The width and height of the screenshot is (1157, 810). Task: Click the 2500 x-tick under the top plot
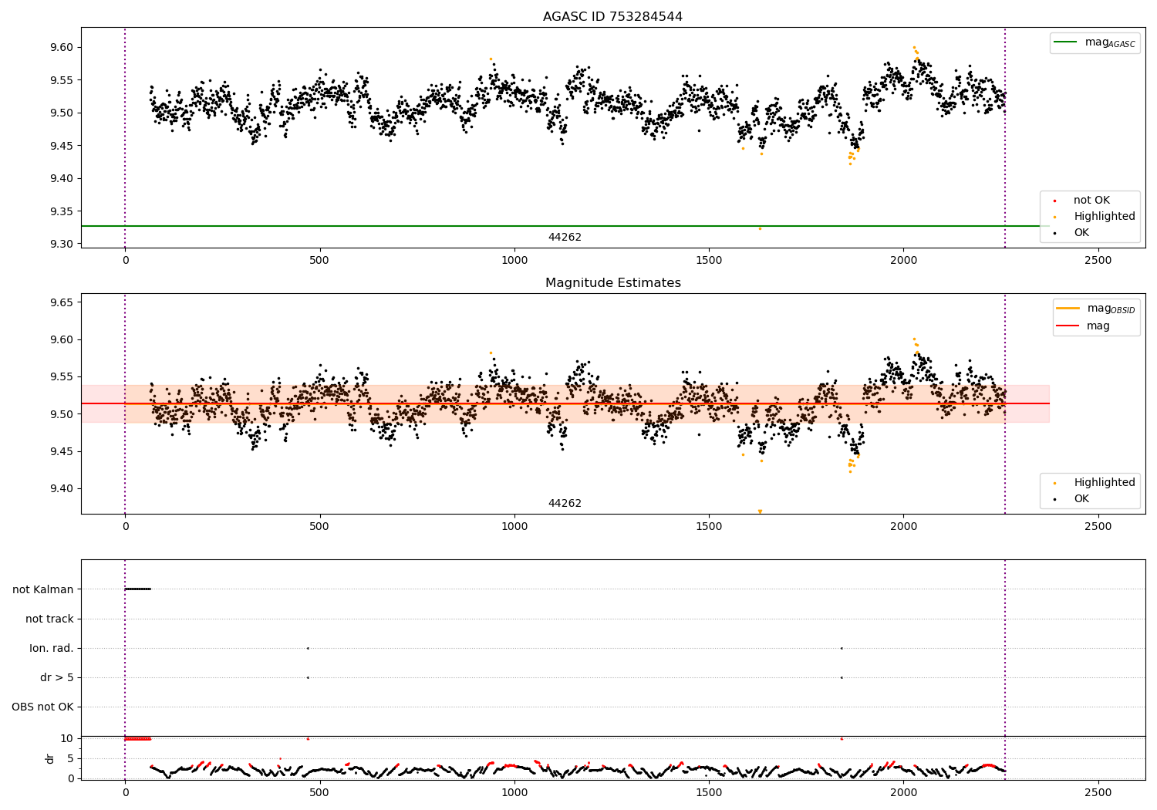pos(1098,260)
